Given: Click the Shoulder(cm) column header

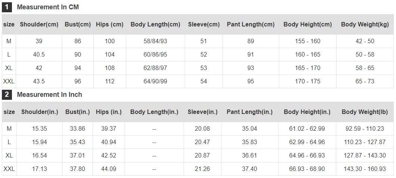Looking at the screenshot, I should [39, 25].
